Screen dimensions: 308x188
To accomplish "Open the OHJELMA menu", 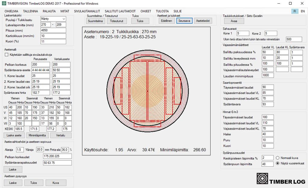I will pyautogui.click(x=11, y=11).
